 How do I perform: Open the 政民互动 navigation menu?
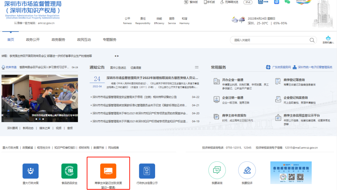[84, 40]
